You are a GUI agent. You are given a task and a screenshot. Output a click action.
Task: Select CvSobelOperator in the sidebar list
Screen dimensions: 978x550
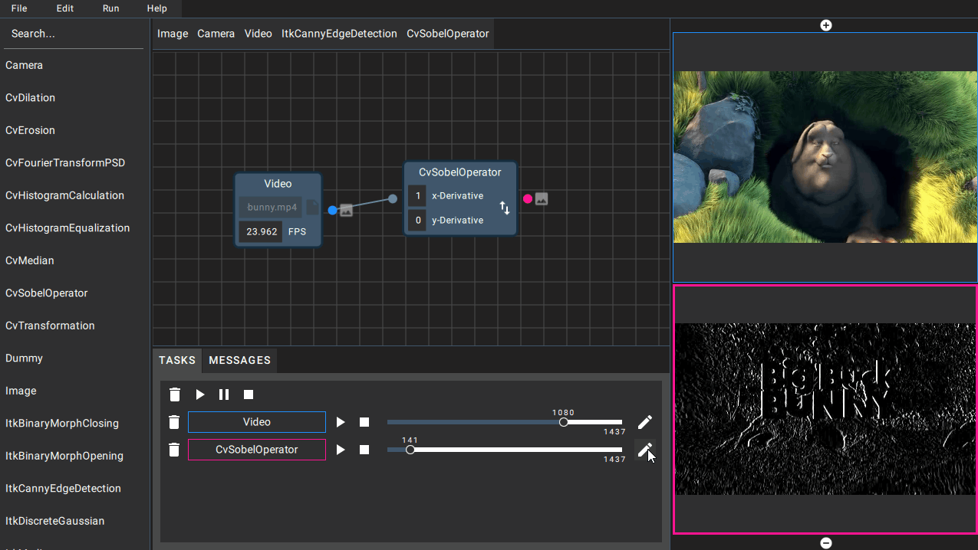click(x=47, y=293)
